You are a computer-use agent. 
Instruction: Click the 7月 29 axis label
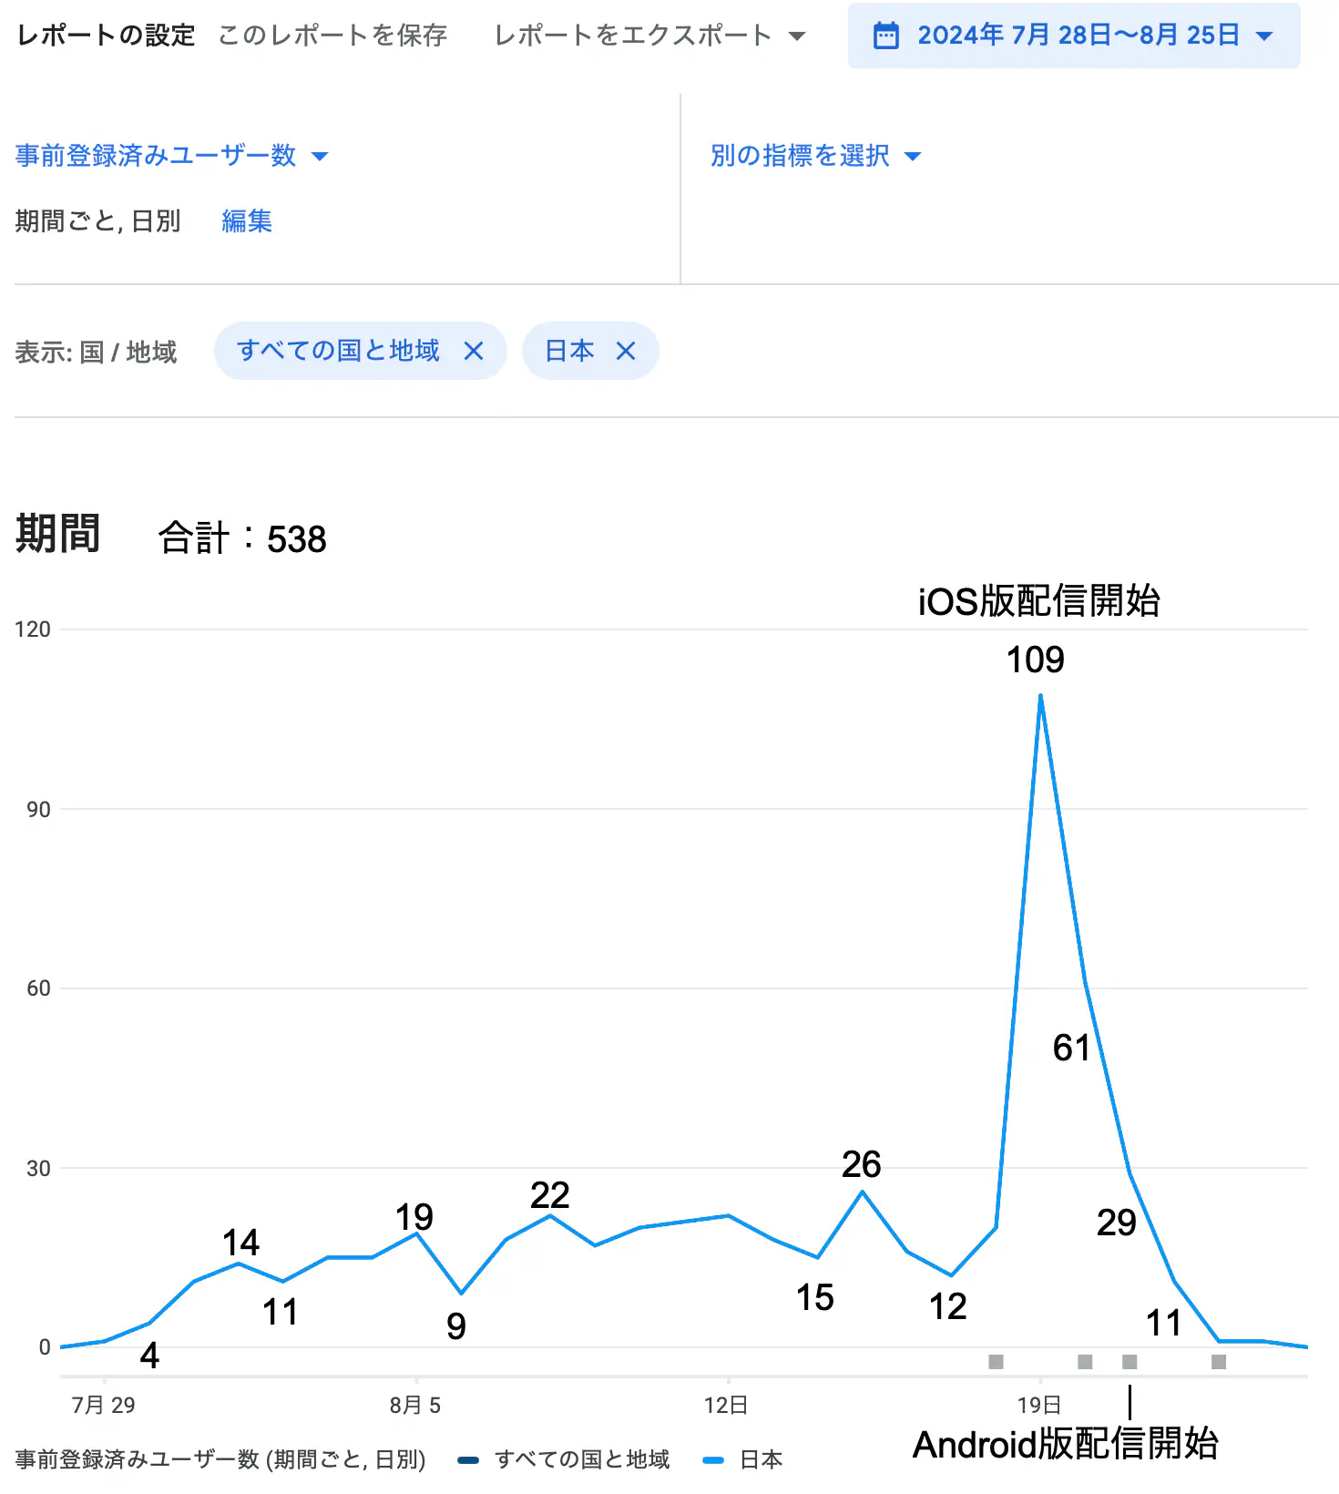[103, 1406]
